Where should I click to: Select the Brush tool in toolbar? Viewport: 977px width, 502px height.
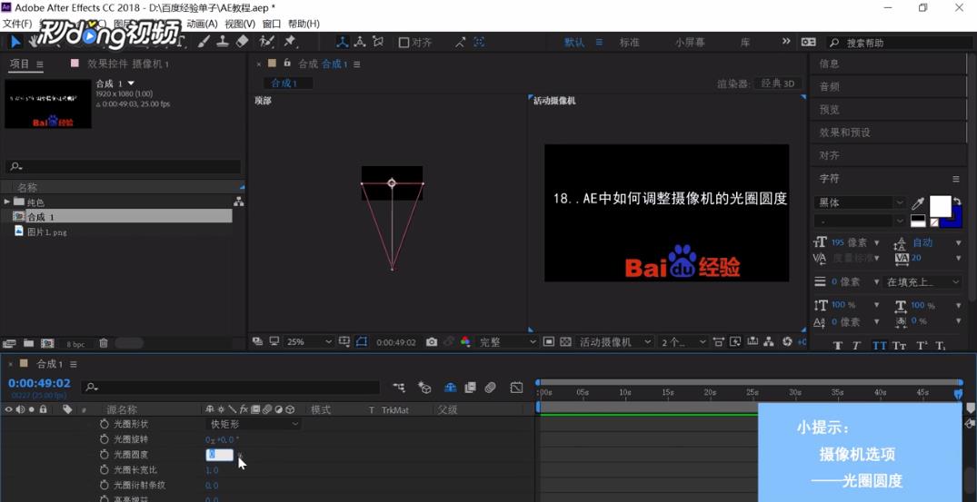[204, 42]
